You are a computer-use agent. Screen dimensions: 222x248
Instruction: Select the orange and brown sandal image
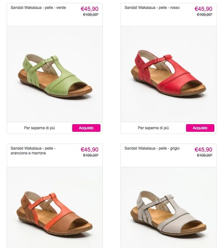[55, 208]
